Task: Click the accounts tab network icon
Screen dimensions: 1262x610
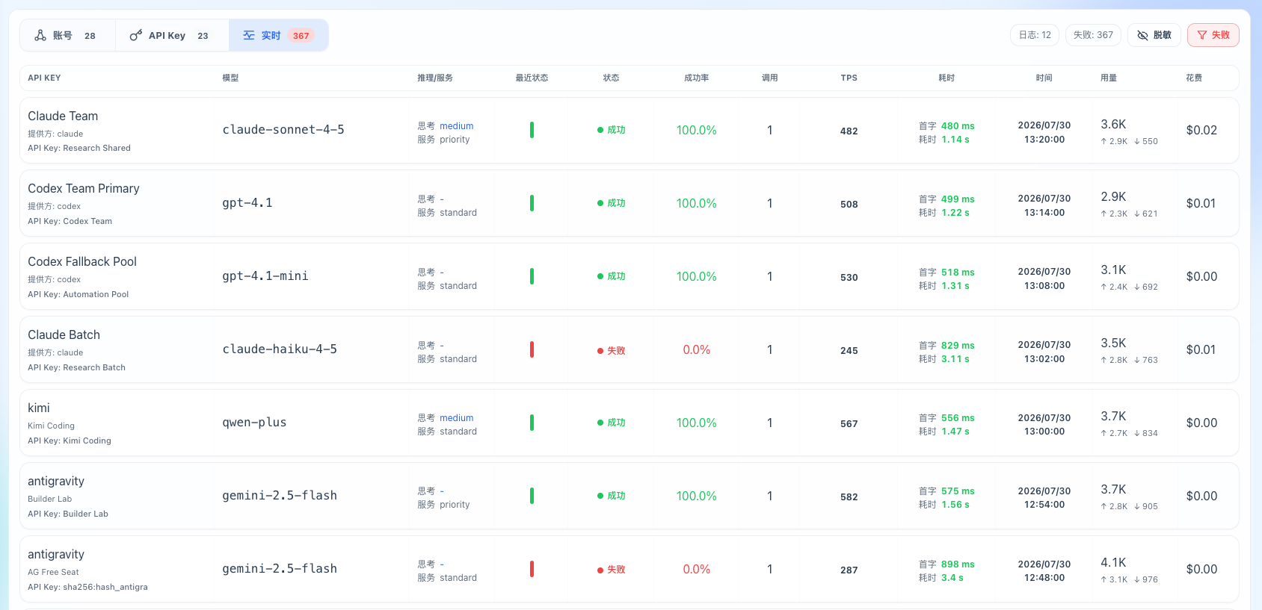Action: point(40,35)
